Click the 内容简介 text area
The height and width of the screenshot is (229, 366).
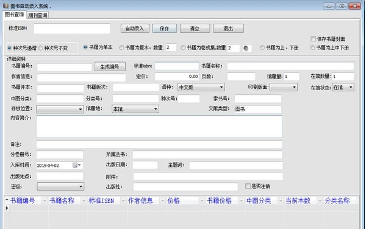(159, 126)
